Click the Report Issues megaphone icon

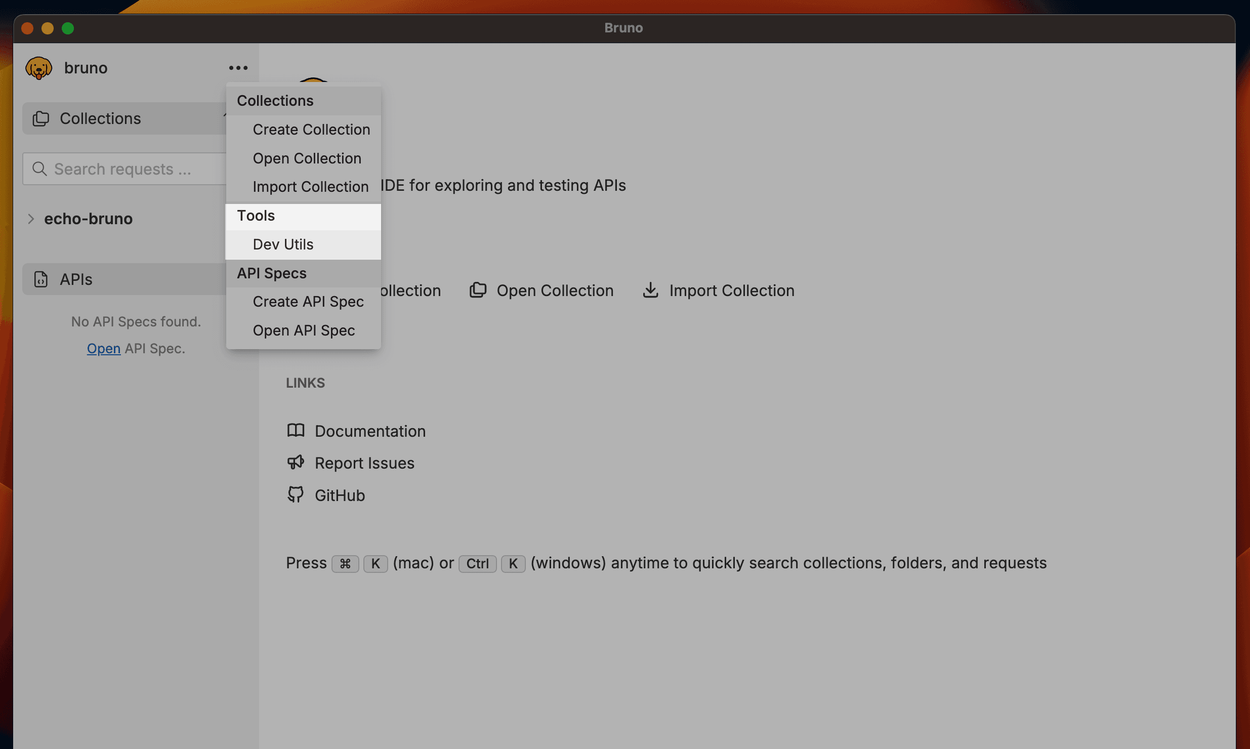[296, 463]
